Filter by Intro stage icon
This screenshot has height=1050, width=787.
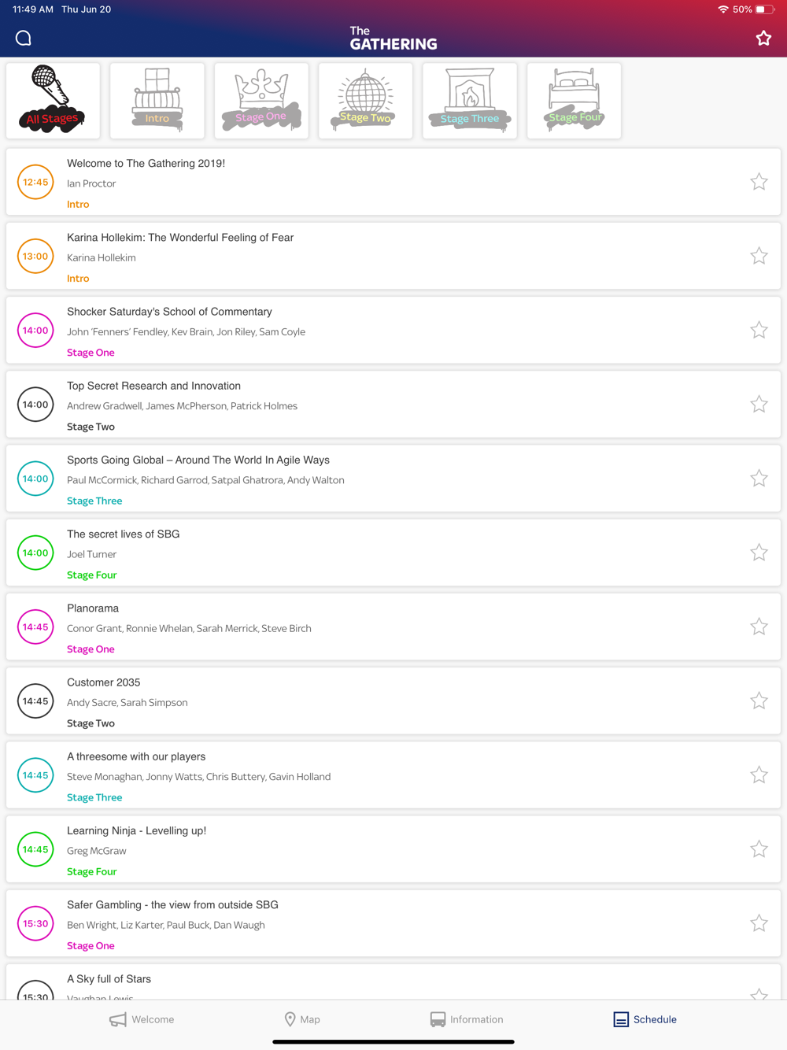tap(157, 101)
